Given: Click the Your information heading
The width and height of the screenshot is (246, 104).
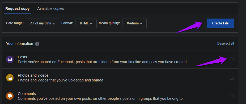Looking at the screenshot, I should pos(20,44).
